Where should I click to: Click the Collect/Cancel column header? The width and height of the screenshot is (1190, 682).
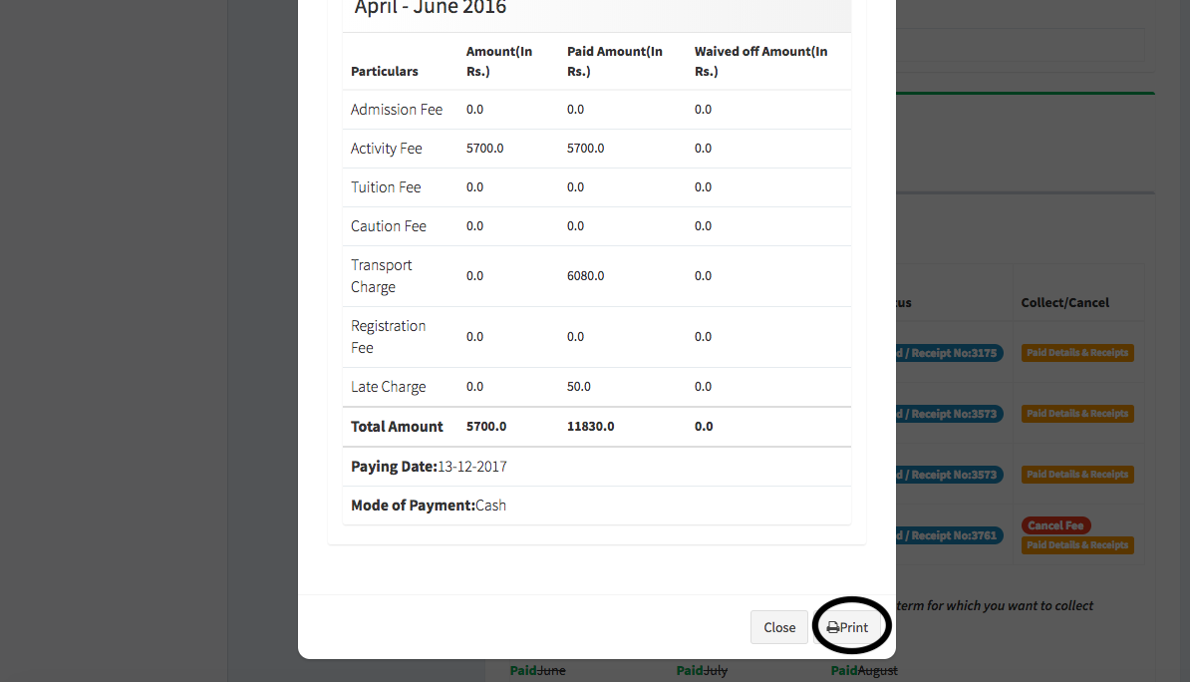1064,302
